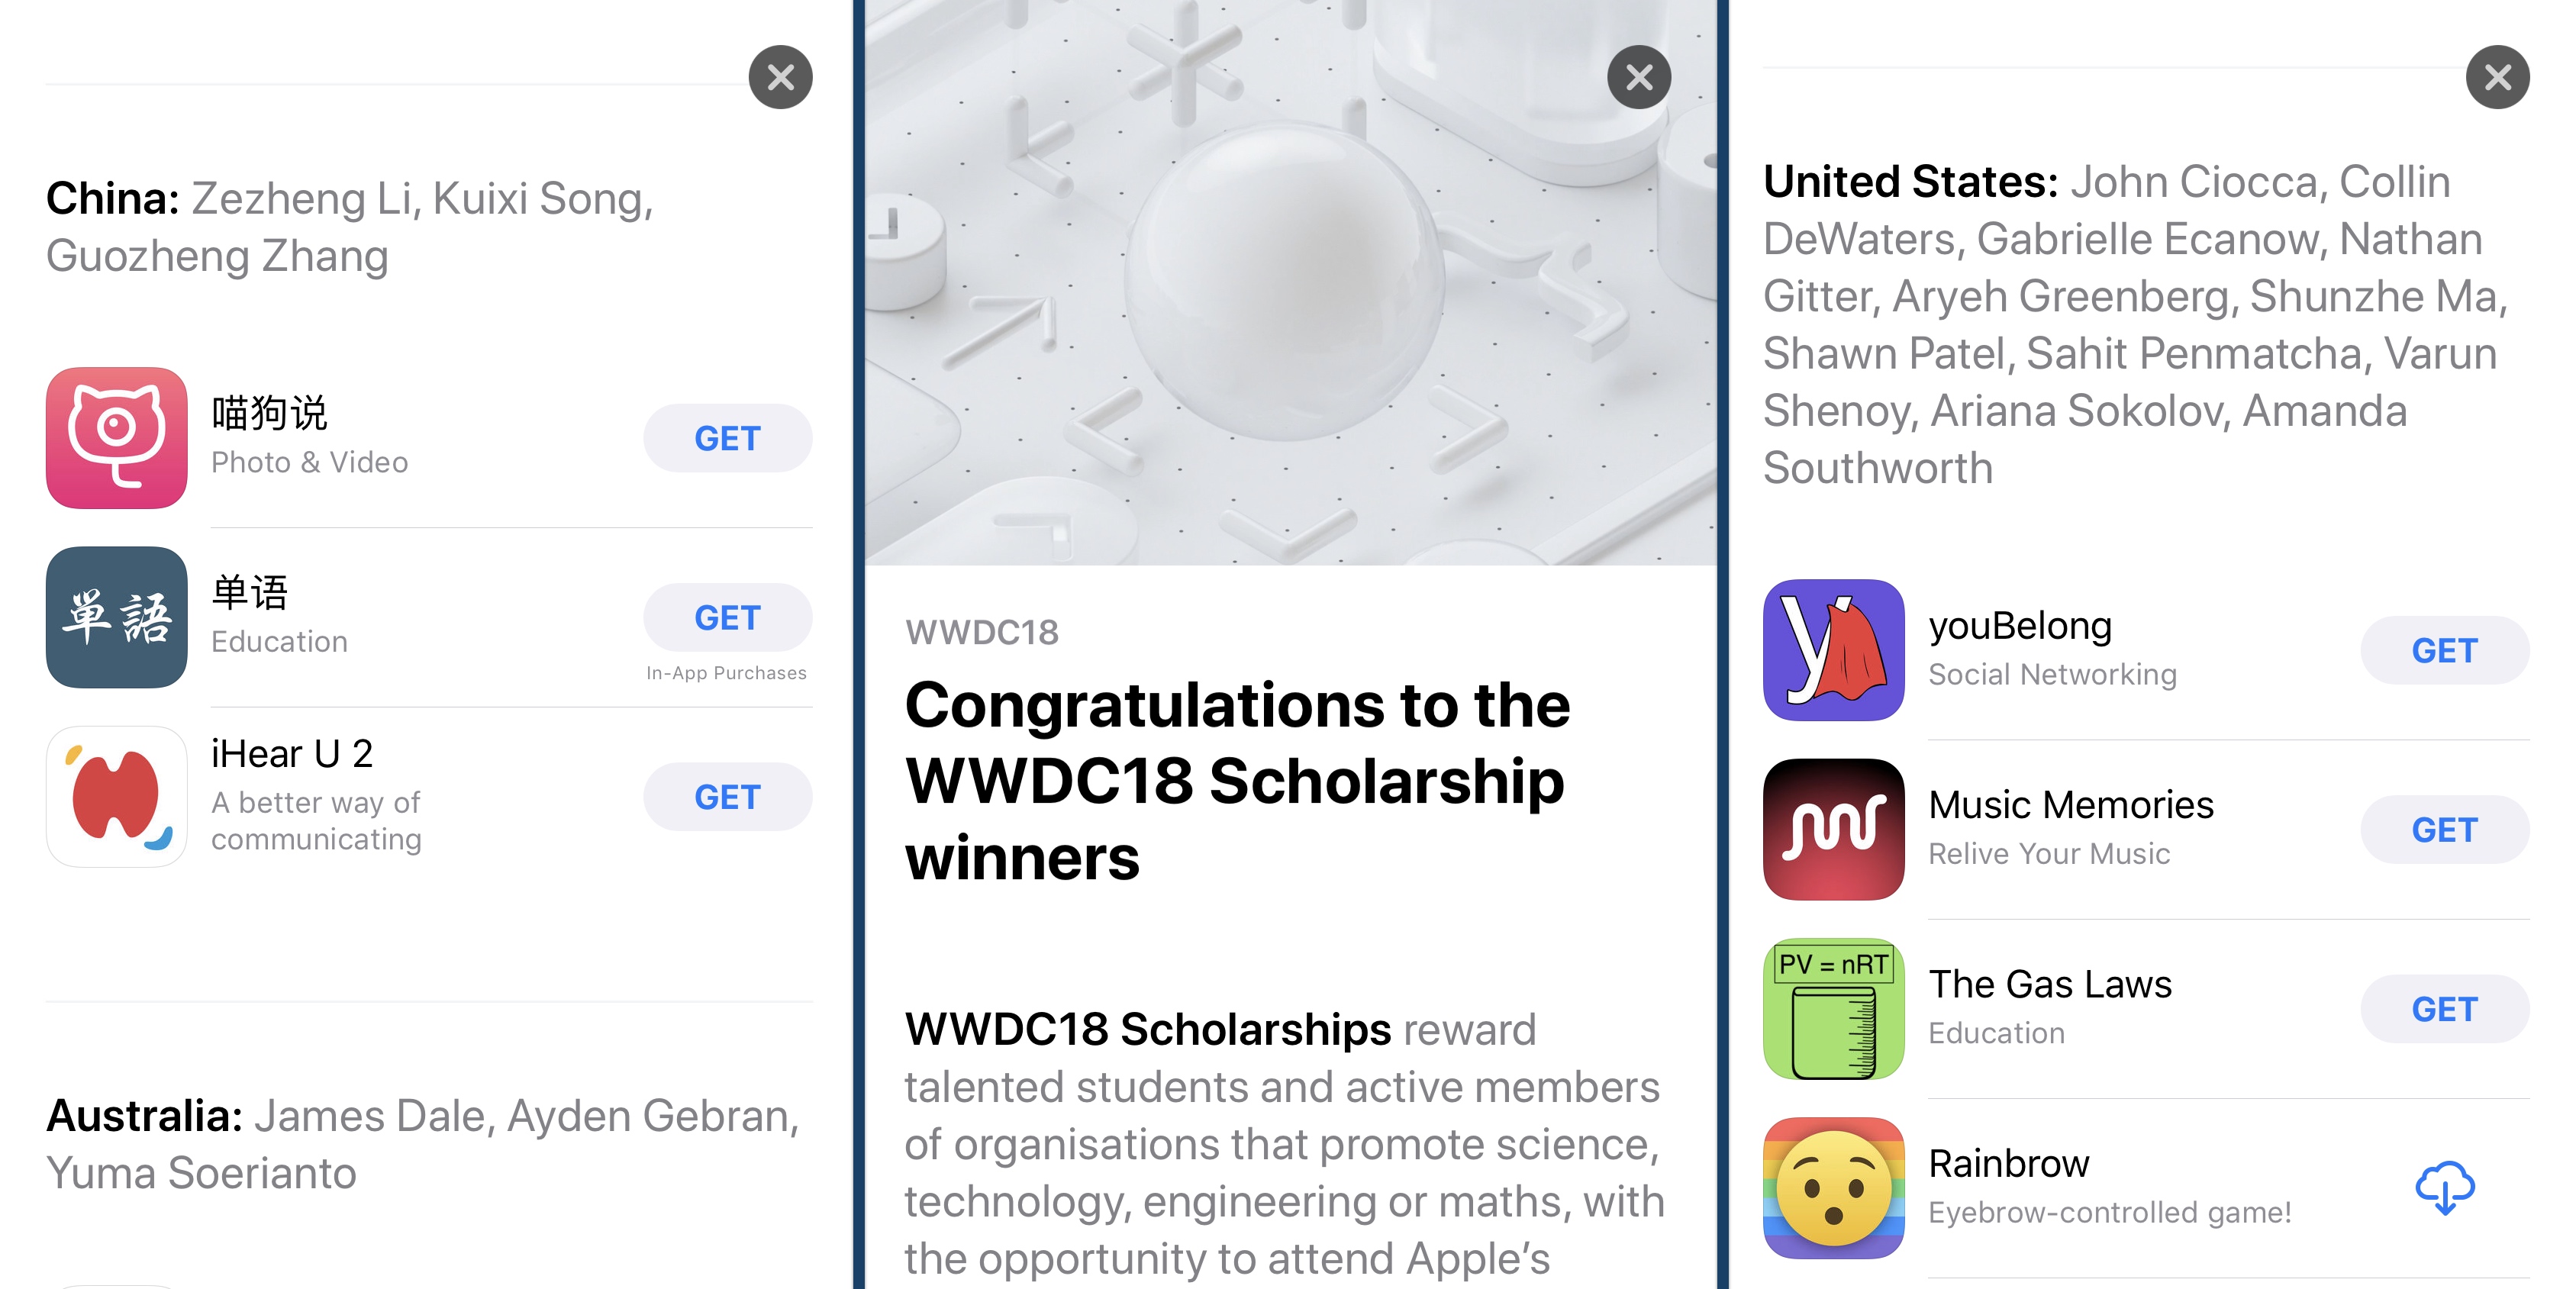Get the 喵狗说 Photo & Video app
The height and width of the screenshot is (1289, 2576).
727,440
